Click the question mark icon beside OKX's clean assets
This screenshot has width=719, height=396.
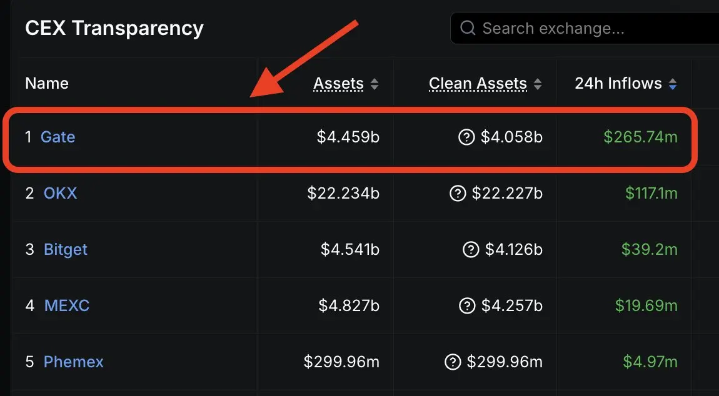pos(458,194)
